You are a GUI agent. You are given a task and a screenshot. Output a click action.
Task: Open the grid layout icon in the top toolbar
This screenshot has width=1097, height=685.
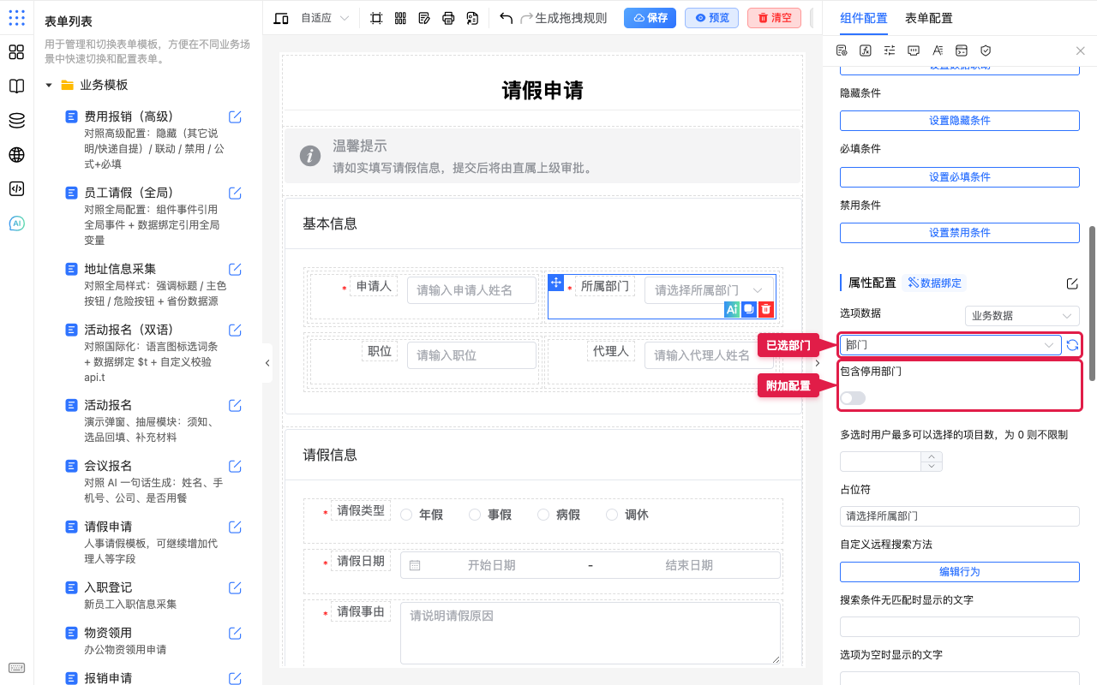click(400, 18)
